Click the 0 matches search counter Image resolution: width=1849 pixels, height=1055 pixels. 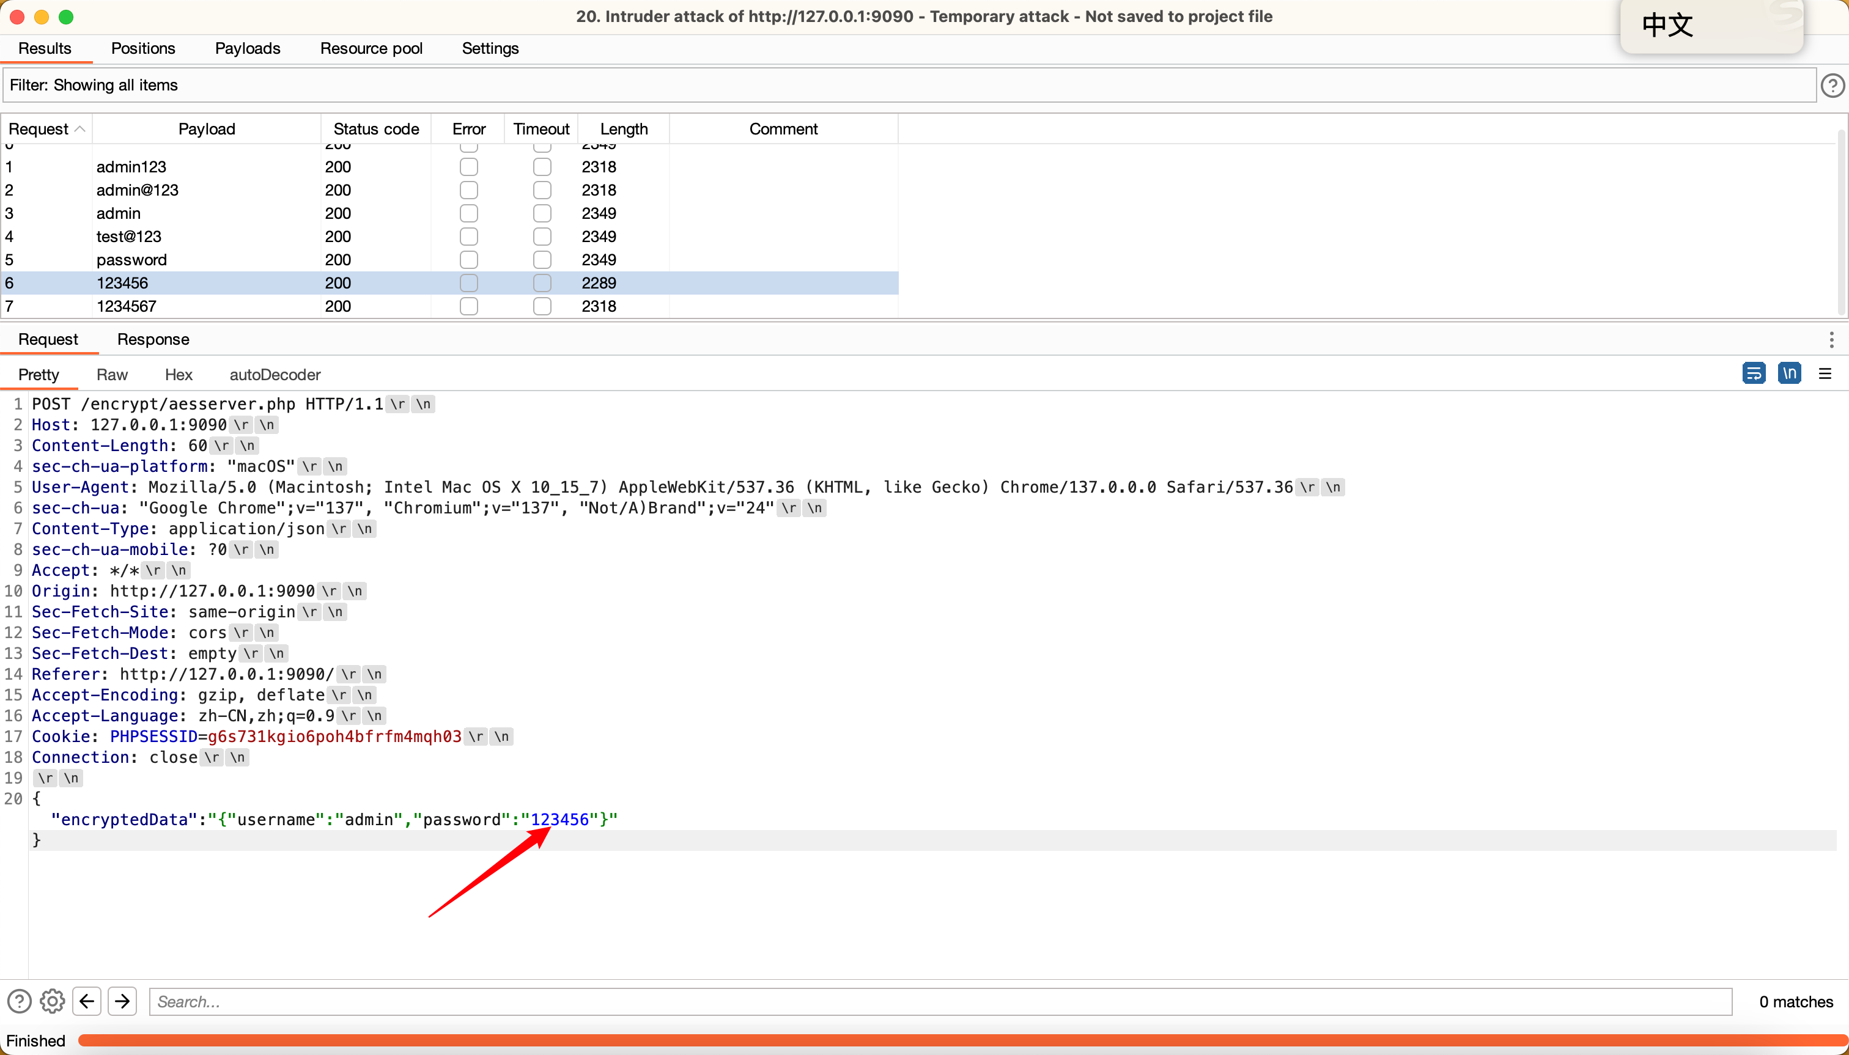tap(1795, 1001)
